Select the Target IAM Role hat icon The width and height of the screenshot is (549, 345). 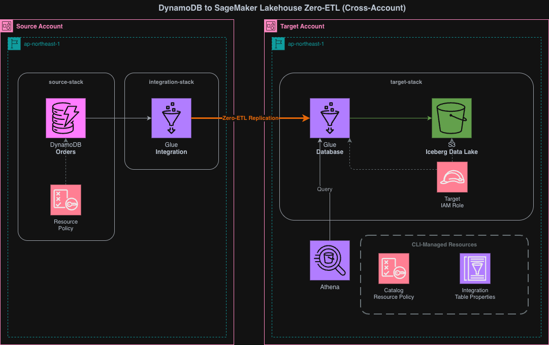click(x=451, y=177)
